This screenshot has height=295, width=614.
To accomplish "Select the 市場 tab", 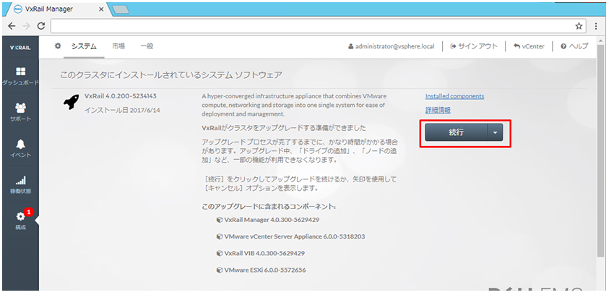I will 118,46.
